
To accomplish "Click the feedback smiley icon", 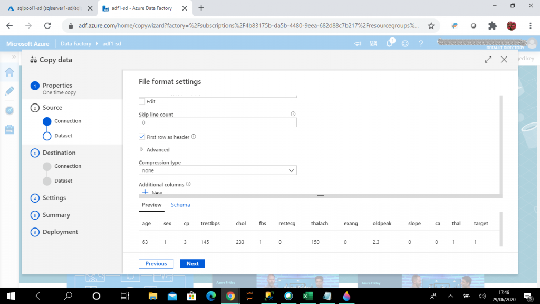I will click(x=405, y=43).
